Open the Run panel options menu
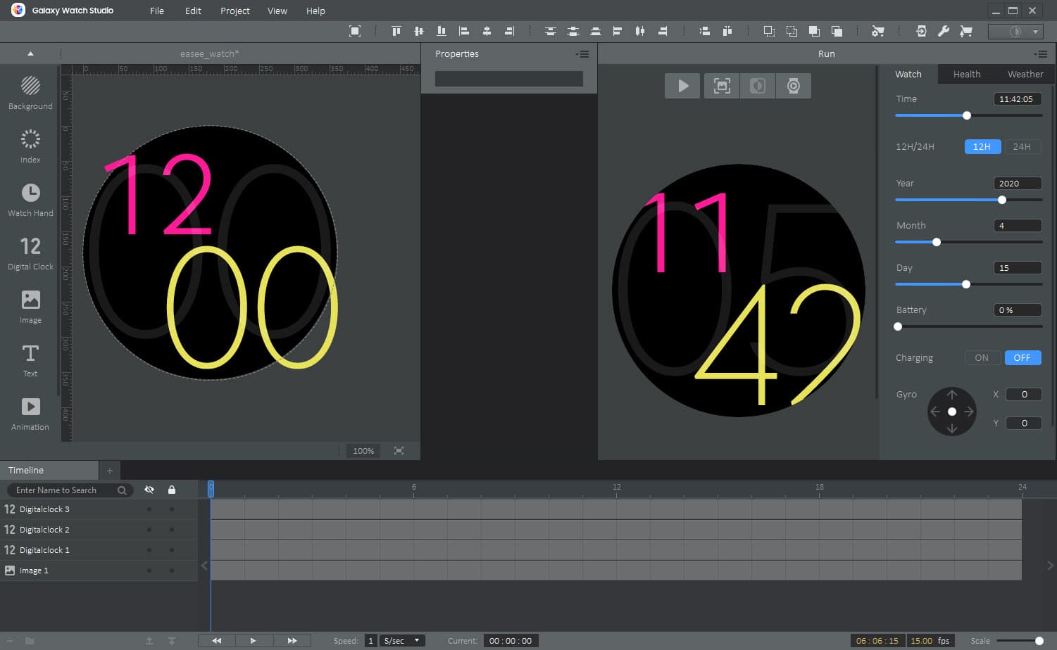 [1041, 54]
